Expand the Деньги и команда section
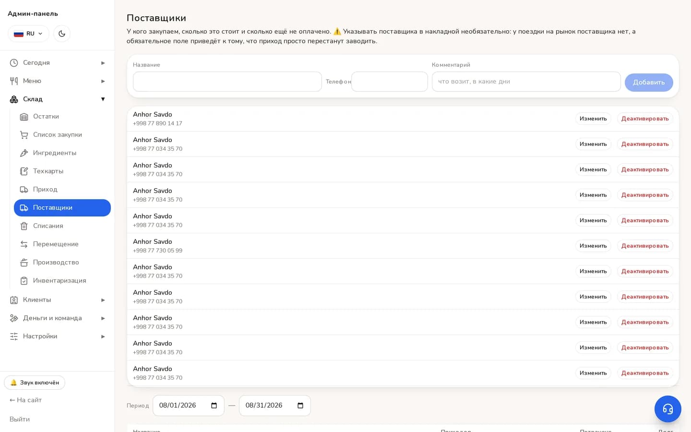 (57, 318)
